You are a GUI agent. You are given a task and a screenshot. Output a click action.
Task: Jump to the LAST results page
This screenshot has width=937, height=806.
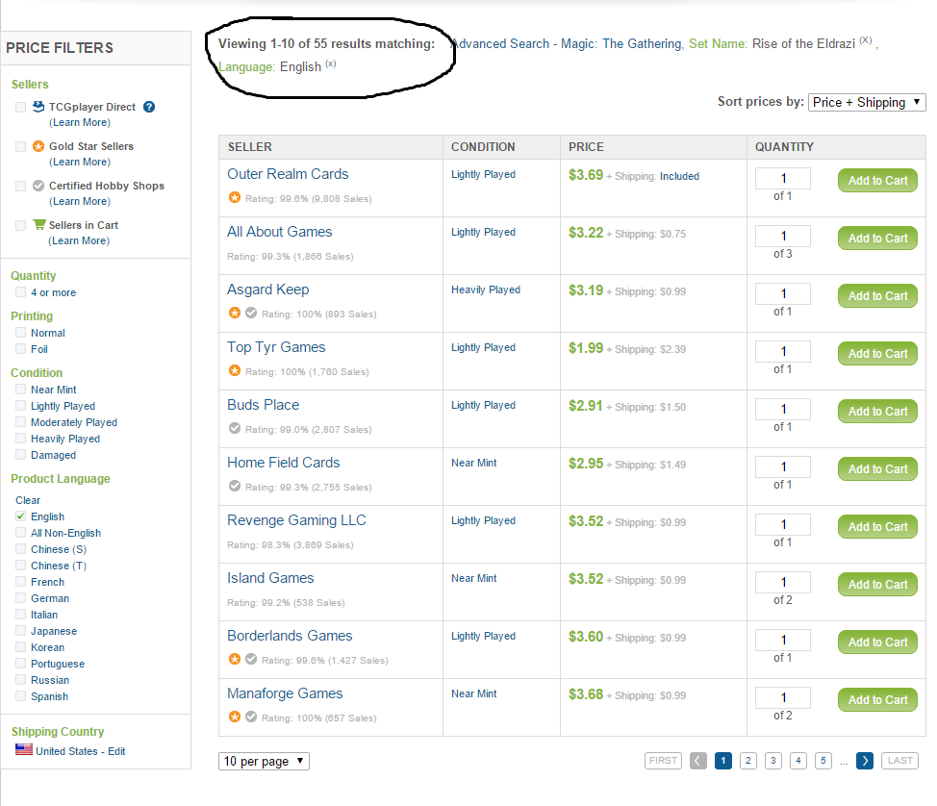pos(899,761)
